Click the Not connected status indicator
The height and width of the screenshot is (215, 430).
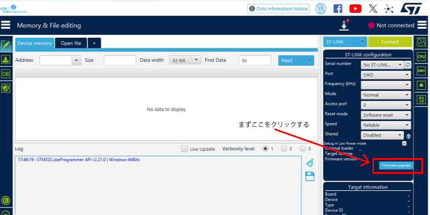click(391, 25)
